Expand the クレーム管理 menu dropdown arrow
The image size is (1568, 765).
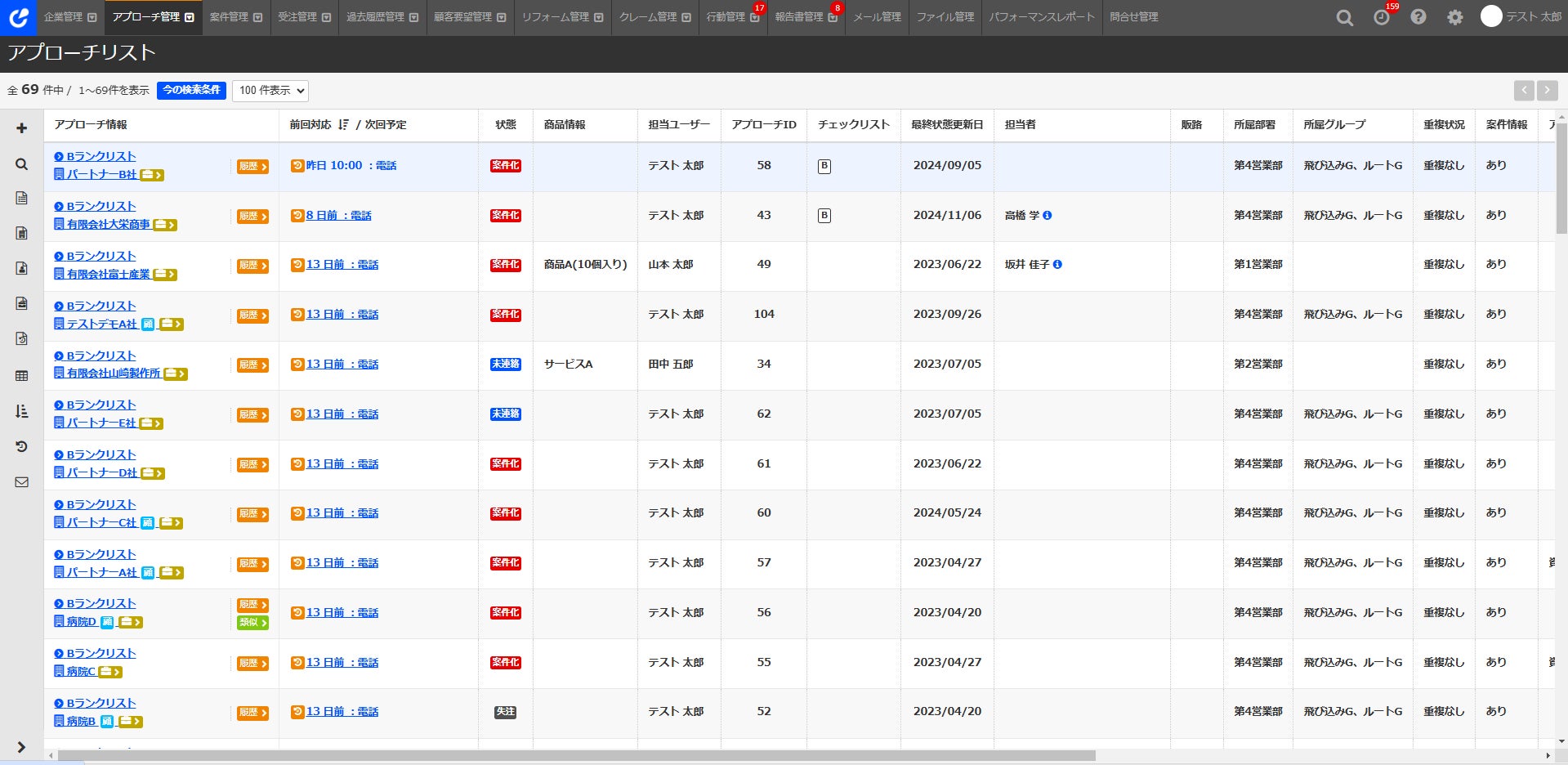[x=686, y=17]
